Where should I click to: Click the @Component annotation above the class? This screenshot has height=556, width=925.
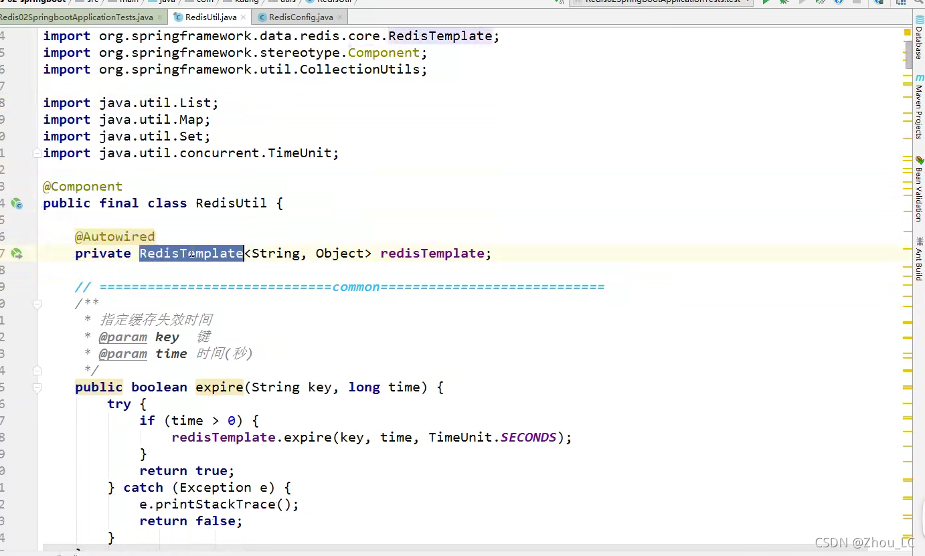(x=82, y=187)
